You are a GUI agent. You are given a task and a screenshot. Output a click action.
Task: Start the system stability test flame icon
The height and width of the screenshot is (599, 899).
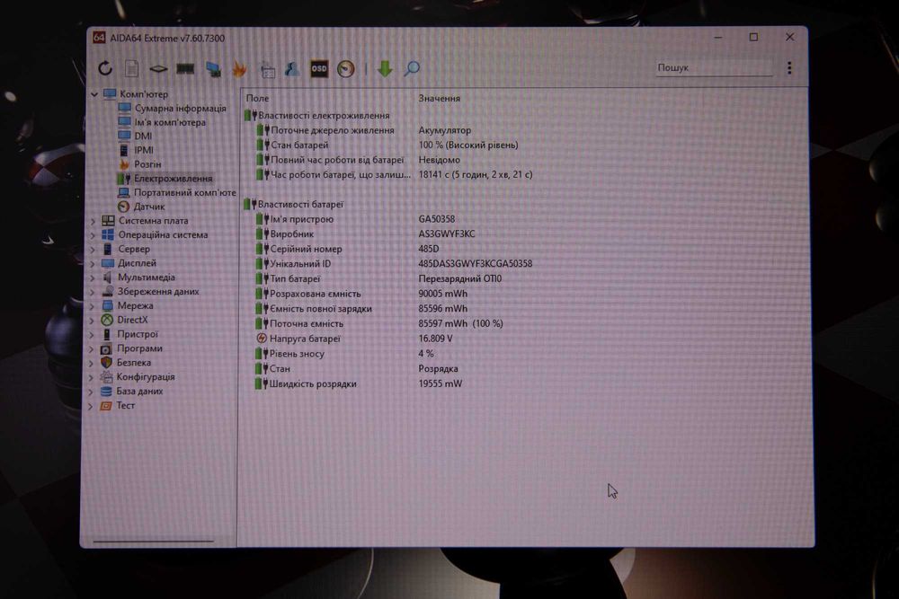239,69
